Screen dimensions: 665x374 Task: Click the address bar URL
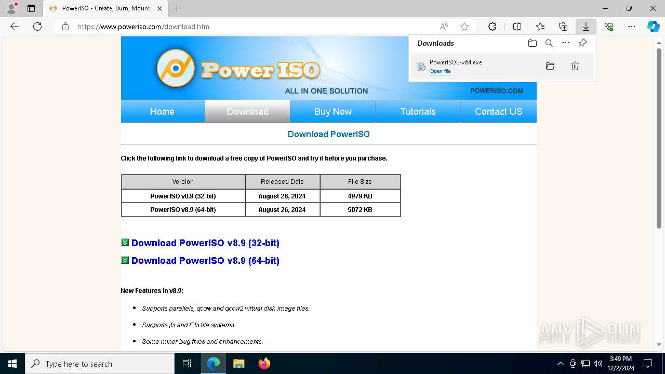coord(143,26)
